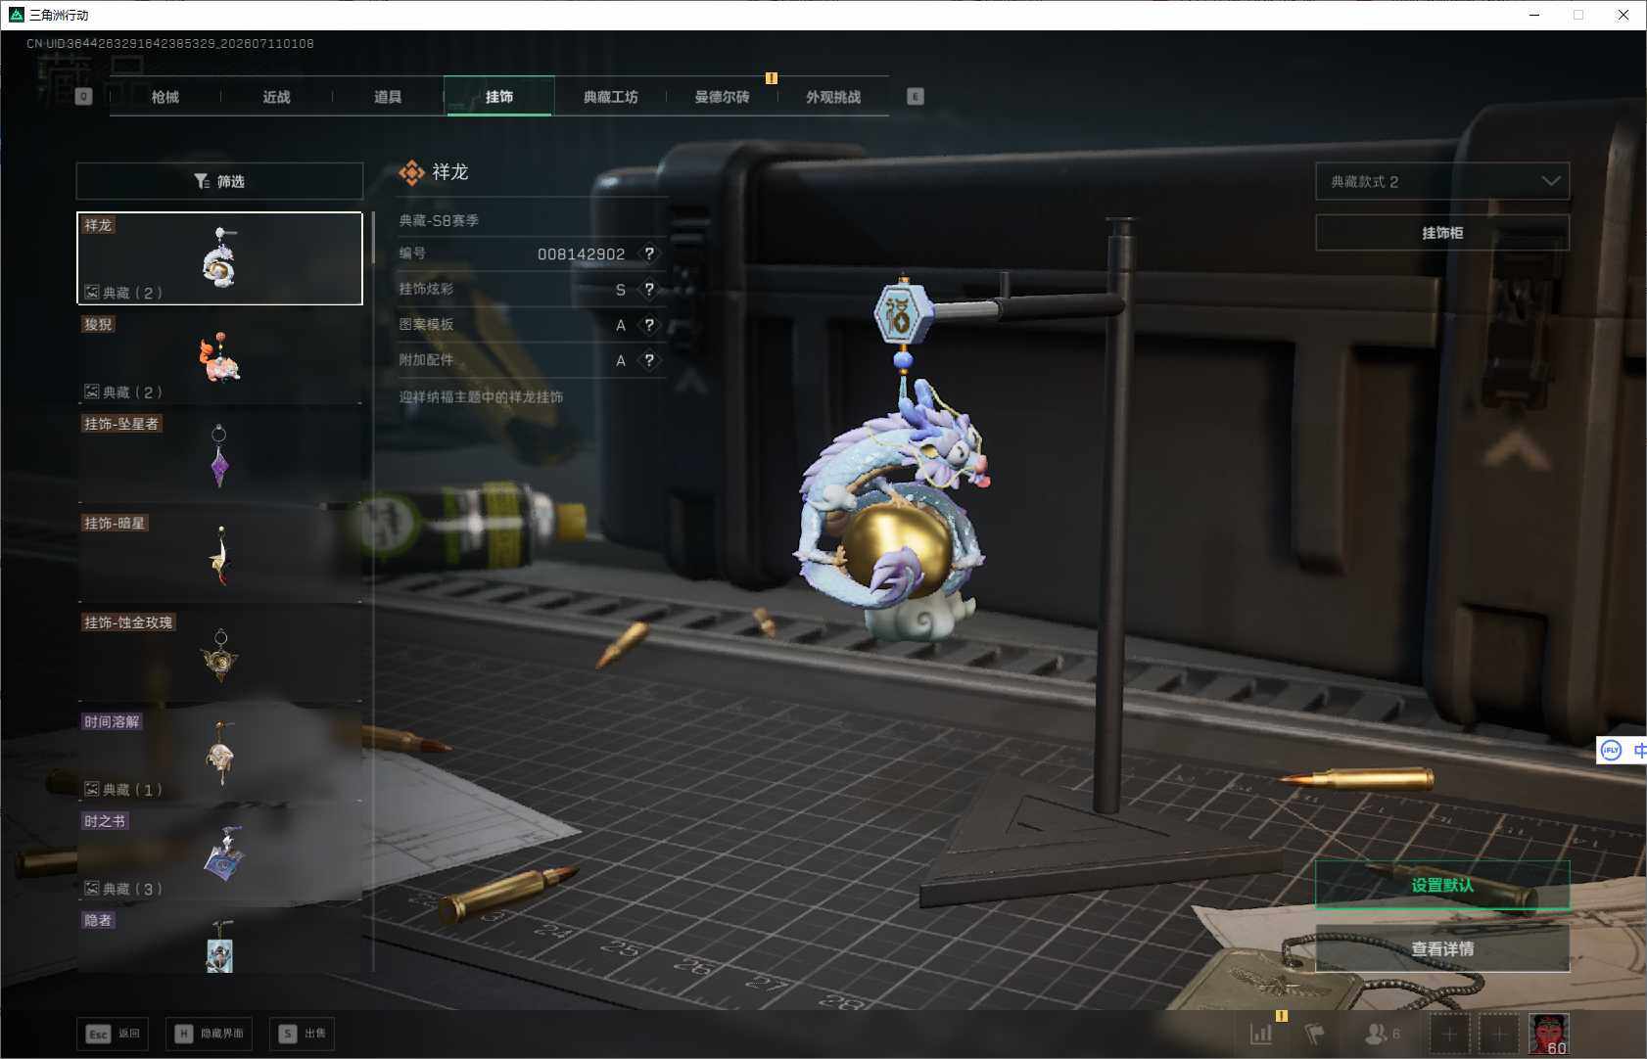
Task: Click the player avatar portrait
Action: [1549, 1034]
